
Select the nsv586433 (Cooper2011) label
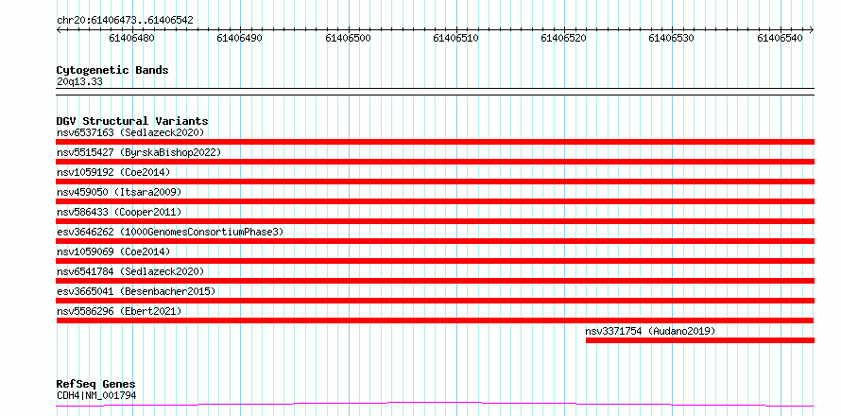(x=119, y=212)
